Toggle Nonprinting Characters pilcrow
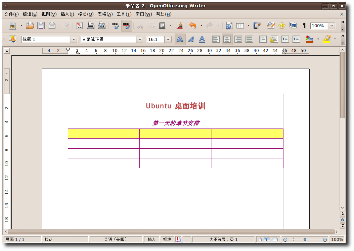The height and width of the screenshot is (251, 354). point(304,26)
